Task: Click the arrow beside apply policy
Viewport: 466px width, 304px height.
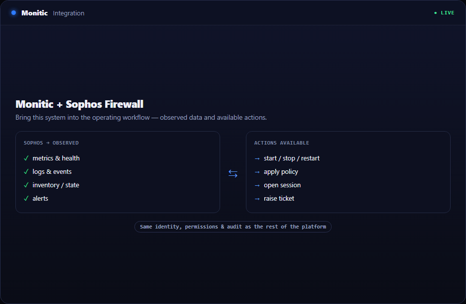Action: [257, 172]
